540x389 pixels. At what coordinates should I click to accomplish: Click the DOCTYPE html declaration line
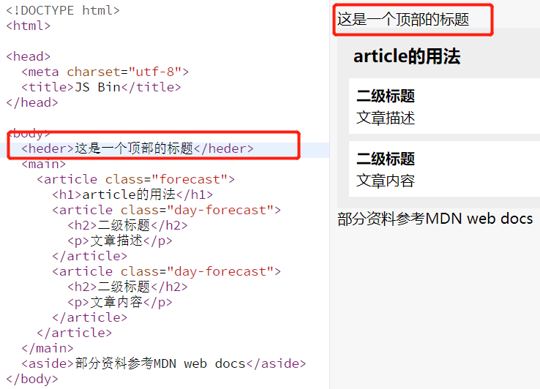[63, 10]
